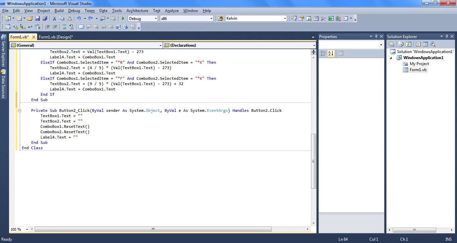Refresh the Solution Explorer

pos(408,44)
